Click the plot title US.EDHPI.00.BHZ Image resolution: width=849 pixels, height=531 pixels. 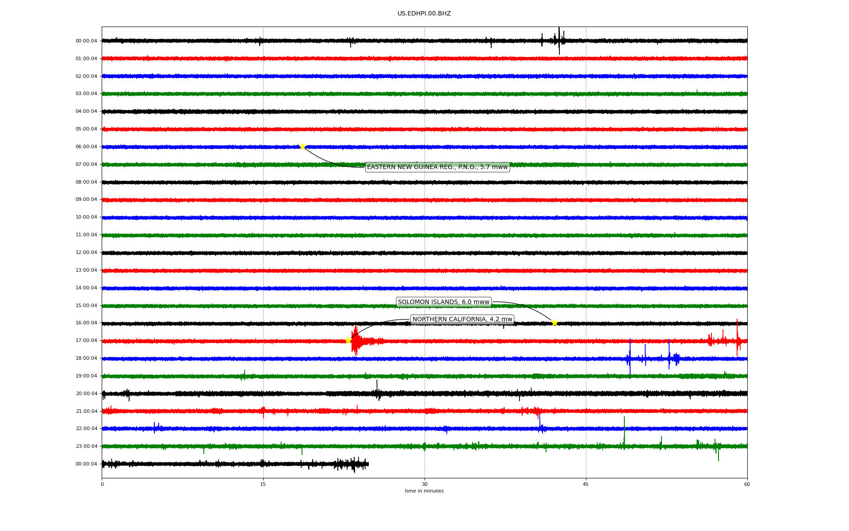(424, 14)
